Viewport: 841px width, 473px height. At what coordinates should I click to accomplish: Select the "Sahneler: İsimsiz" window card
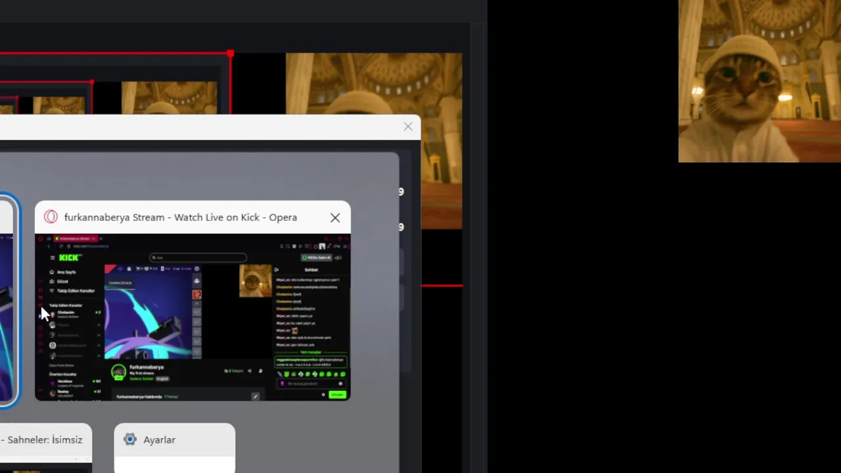pyautogui.click(x=46, y=448)
